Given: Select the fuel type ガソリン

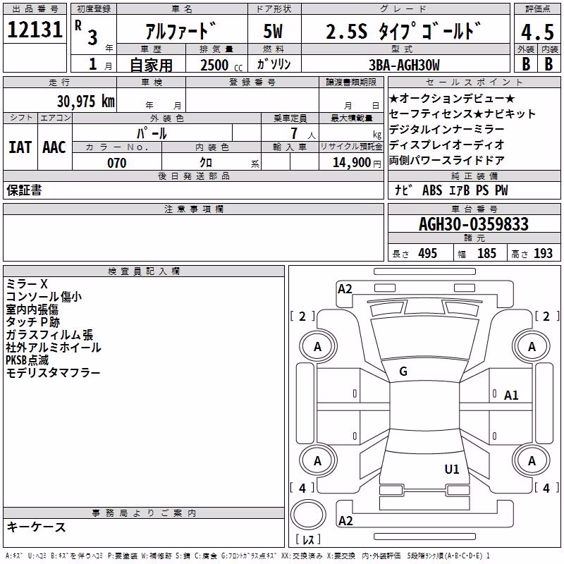Looking at the screenshot, I should tap(274, 64).
